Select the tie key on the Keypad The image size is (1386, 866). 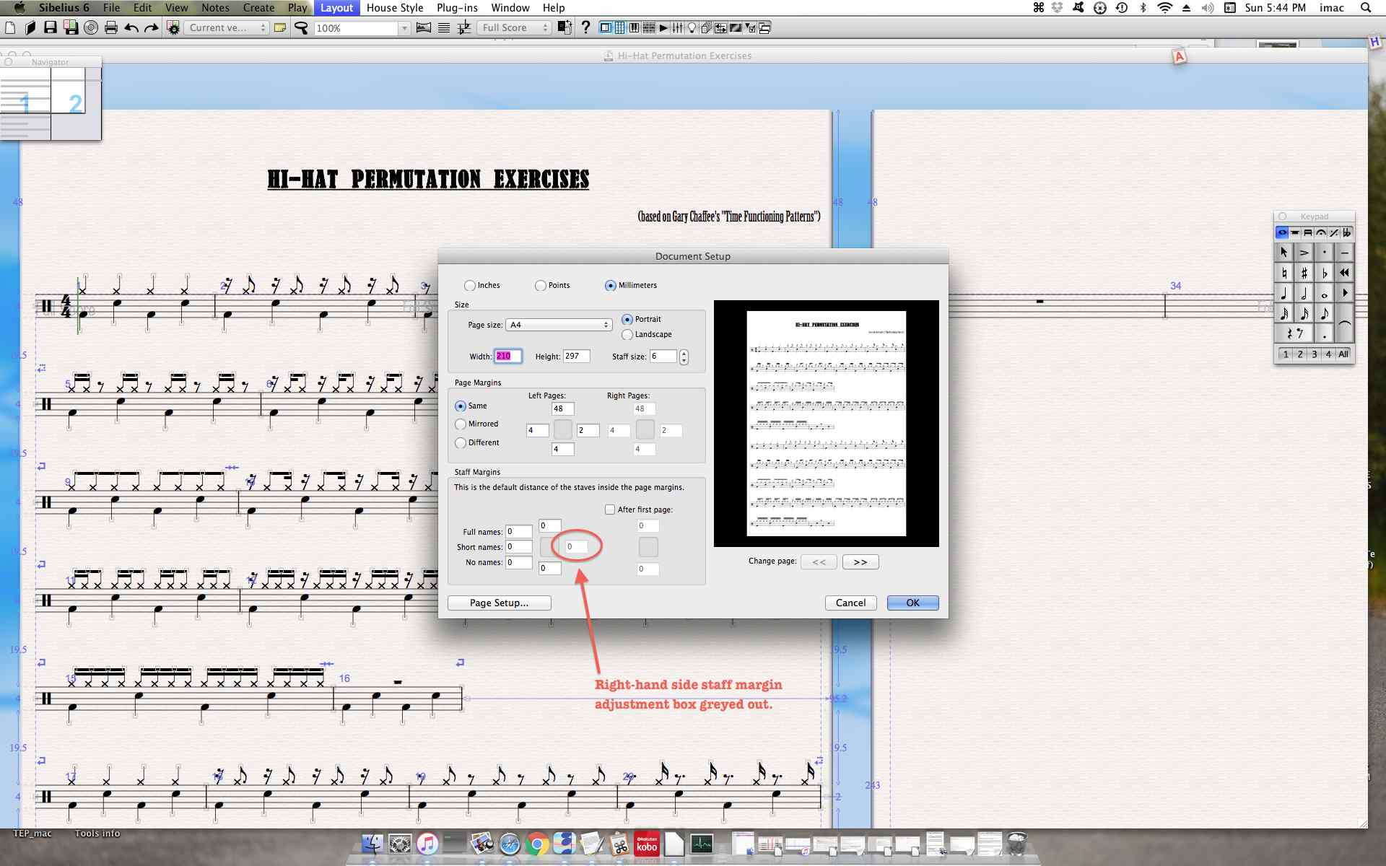[1344, 323]
